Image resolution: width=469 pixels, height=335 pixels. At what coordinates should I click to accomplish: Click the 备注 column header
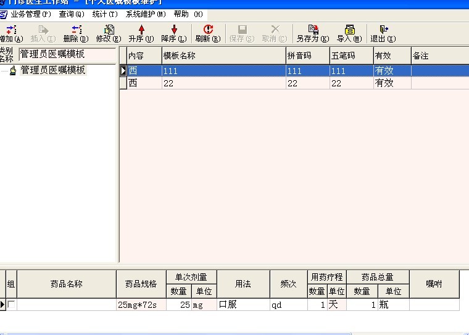click(x=440, y=56)
